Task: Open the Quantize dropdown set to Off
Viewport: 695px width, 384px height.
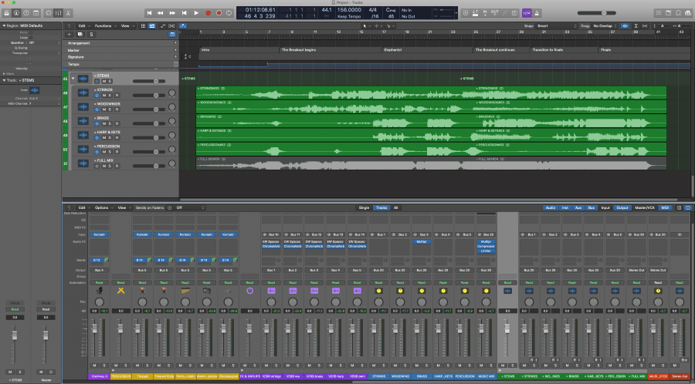Action: coord(44,42)
